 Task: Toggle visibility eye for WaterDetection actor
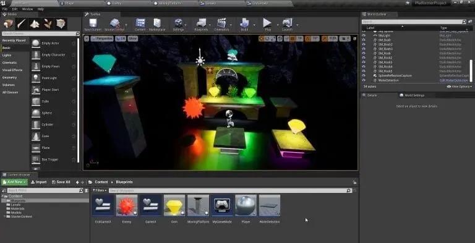tap(364, 80)
